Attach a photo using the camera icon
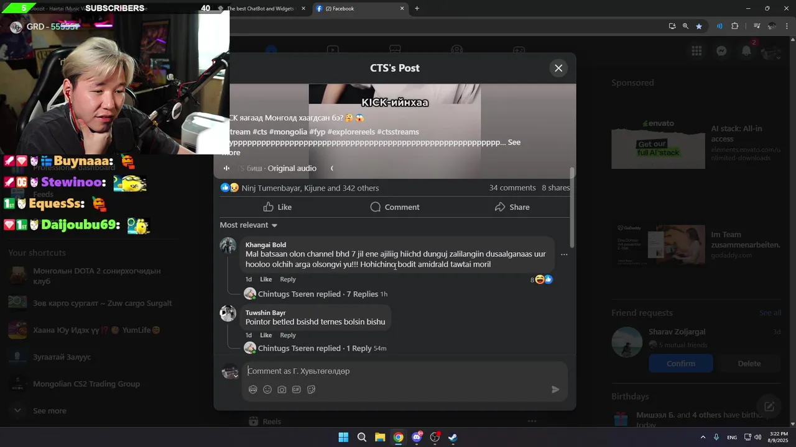The height and width of the screenshot is (447, 796). pyautogui.click(x=282, y=389)
